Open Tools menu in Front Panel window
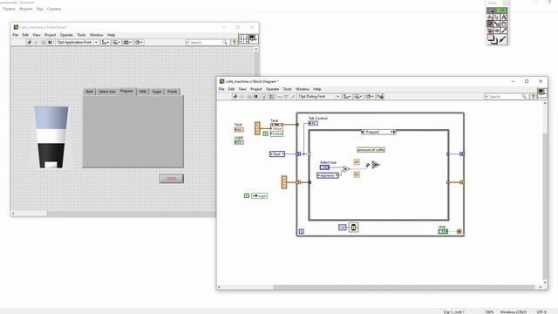 click(81, 35)
